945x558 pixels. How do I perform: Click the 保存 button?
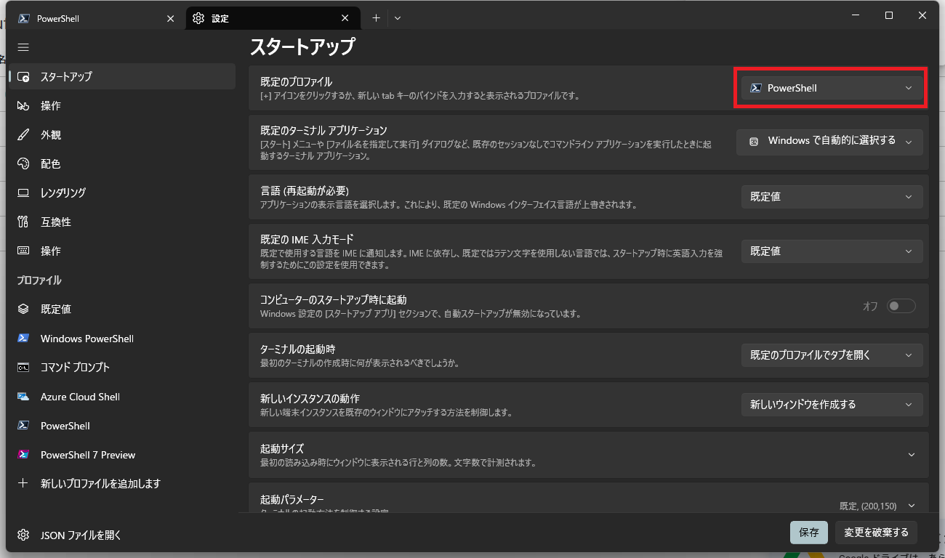click(809, 533)
